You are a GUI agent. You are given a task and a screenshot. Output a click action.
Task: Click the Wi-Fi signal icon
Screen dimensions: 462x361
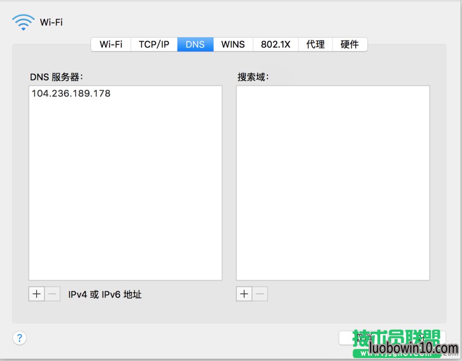pyautogui.click(x=23, y=22)
